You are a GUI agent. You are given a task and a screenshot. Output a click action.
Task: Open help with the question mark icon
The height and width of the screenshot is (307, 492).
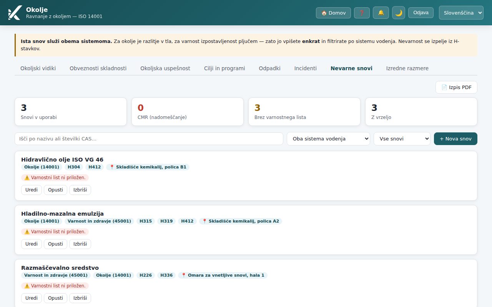click(x=362, y=13)
